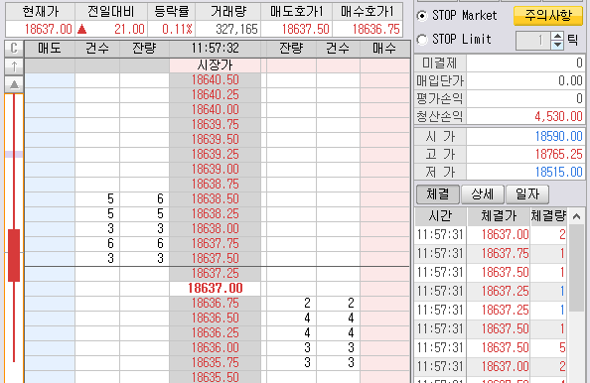Click price 18637.75 in order ladder

215,243
